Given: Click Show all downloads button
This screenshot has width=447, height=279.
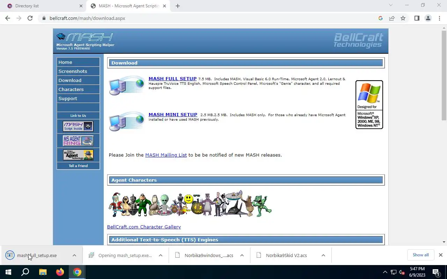Looking at the screenshot, I should pos(420,255).
